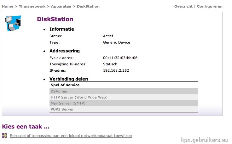Click the type value 'Generic Device'
This screenshot has width=232, height=144.
point(117,42)
